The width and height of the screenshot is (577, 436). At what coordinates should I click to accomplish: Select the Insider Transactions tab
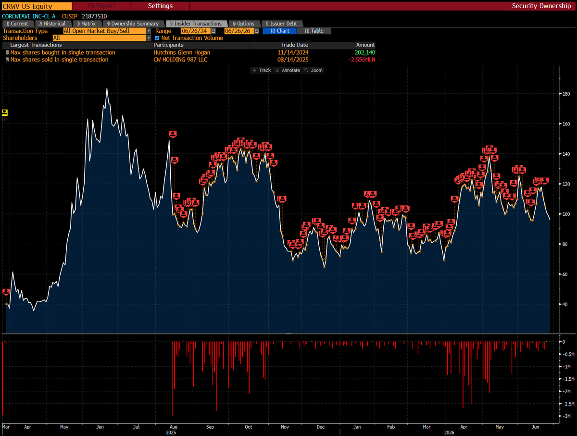[196, 24]
